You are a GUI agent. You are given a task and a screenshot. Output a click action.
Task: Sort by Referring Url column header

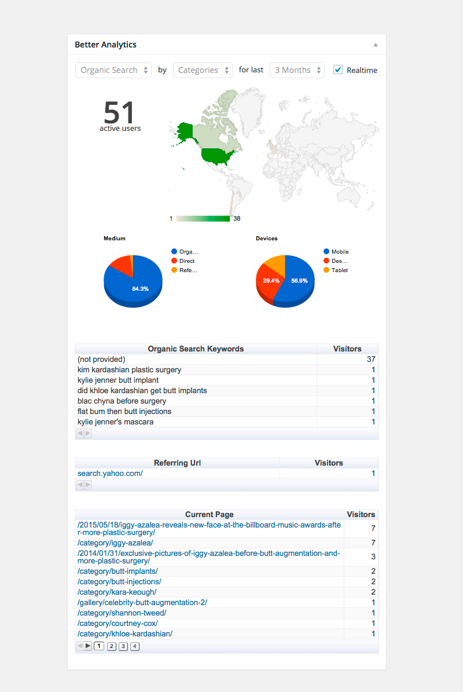(x=177, y=463)
